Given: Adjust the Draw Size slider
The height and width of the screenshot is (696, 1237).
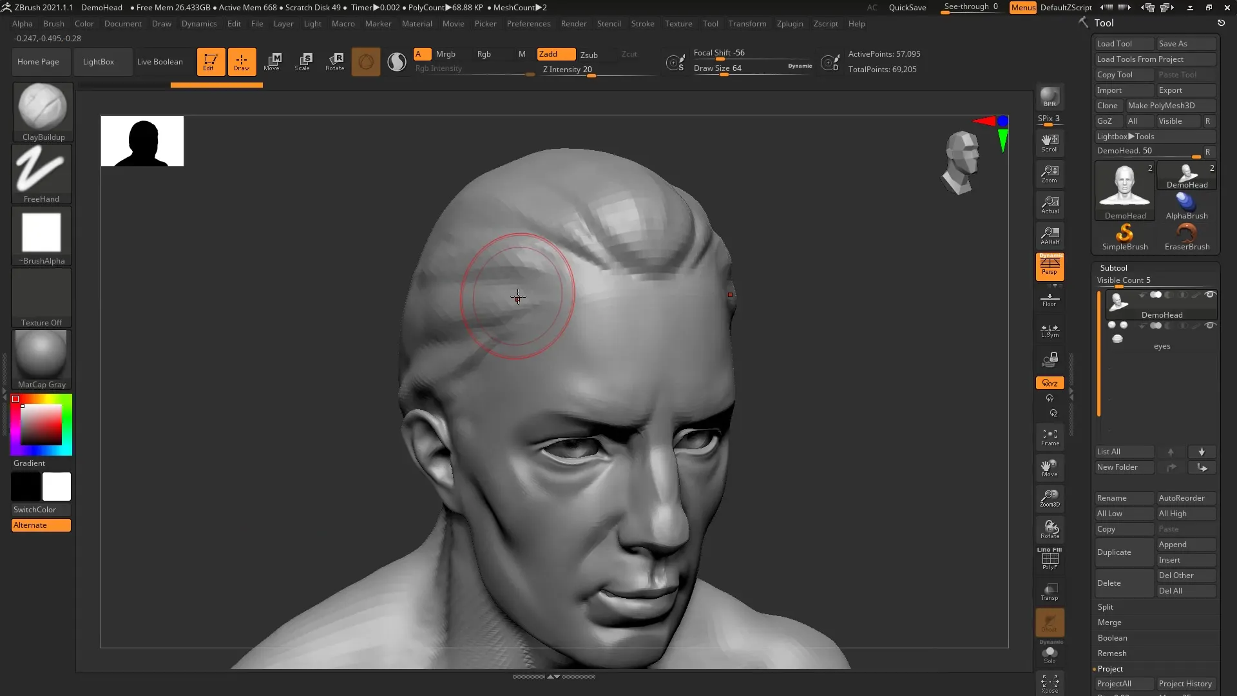Looking at the screenshot, I should 753,68.
